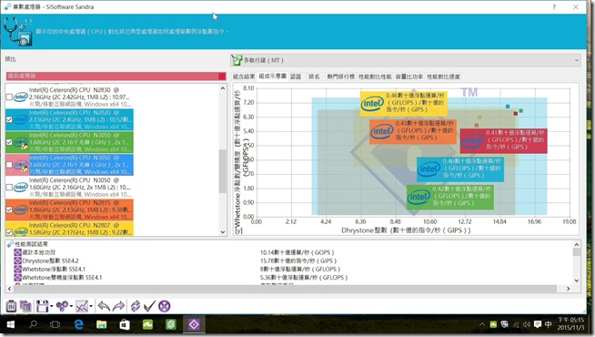
Task: Click the blue 0.46 GFLOPS chart label
Action: click(460, 169)
